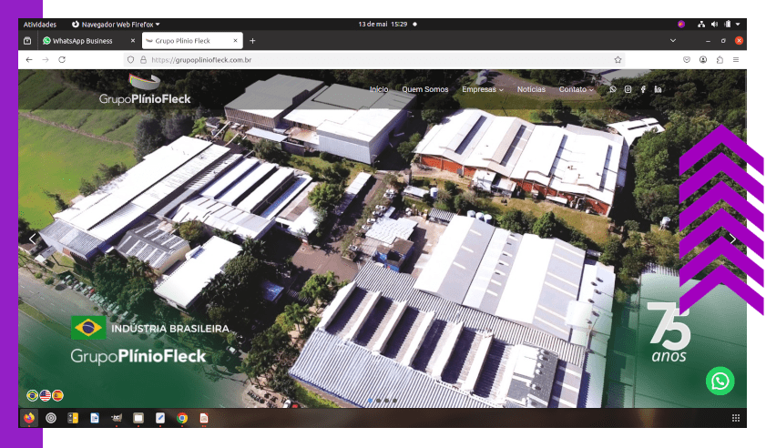Click the green floating WhatsApp chat button
766x448 pixels.
pos(720,381)
